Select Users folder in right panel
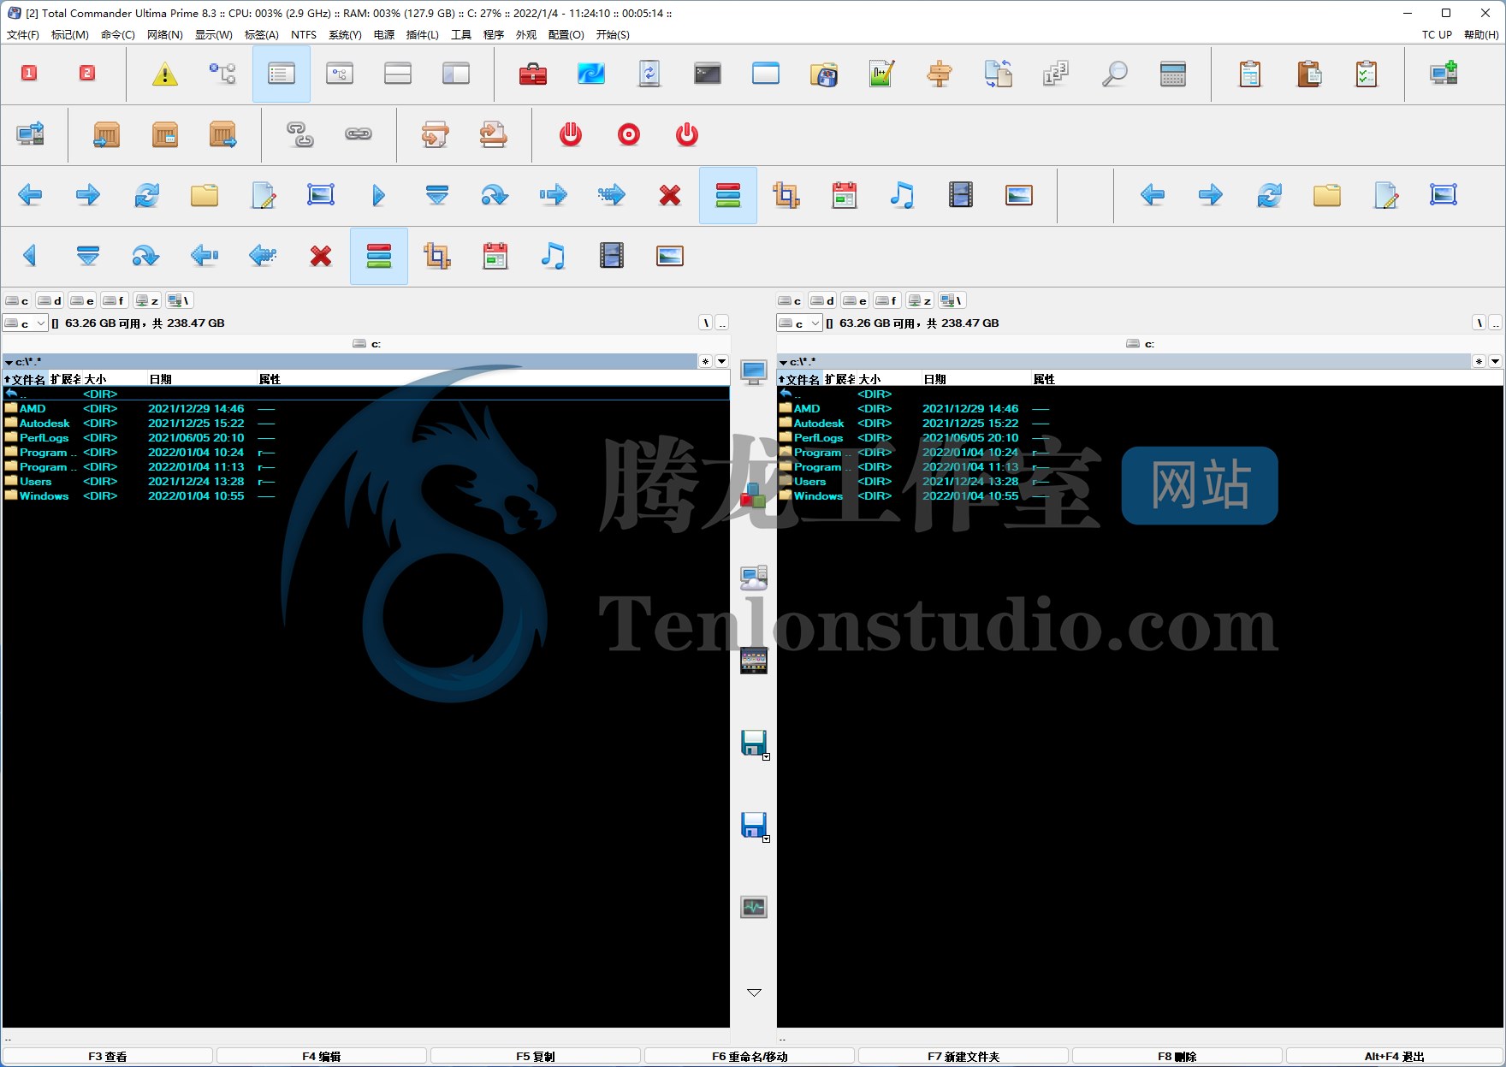Image resolution: width=1506 pixels, height=1067 pixels. [x=1140, y=482]
